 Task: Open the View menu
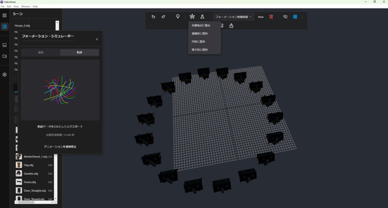point(16,6)
